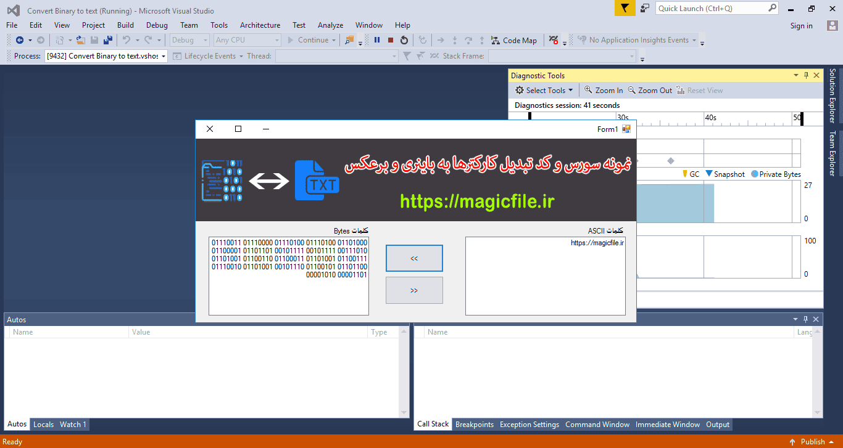Screen dimensions: 843x448
Task: Click the Visual Studio logo icon
Action: (x=13, y=10)
